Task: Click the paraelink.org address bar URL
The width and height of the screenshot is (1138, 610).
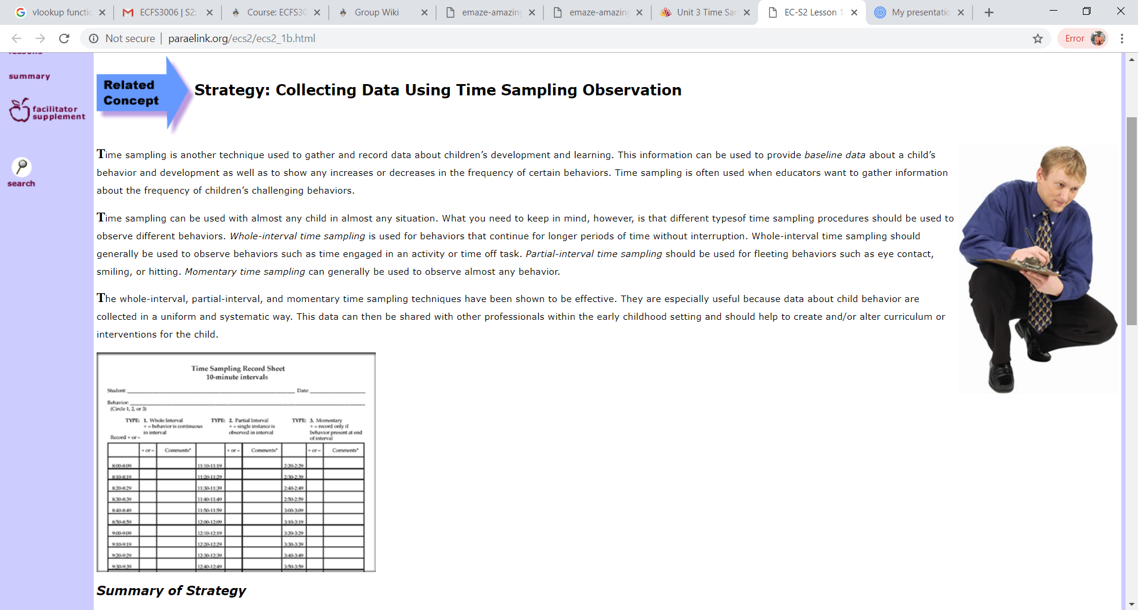Action: (x=243, y=38)
